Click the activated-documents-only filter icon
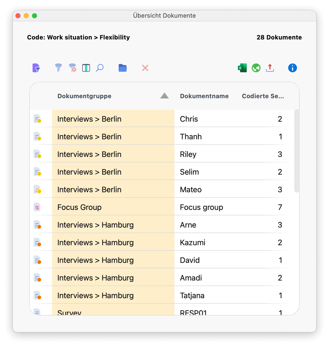The image size is (329, 347). [36, 68]
